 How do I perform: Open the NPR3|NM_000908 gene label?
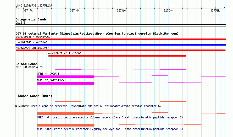[x=48, y=74]
